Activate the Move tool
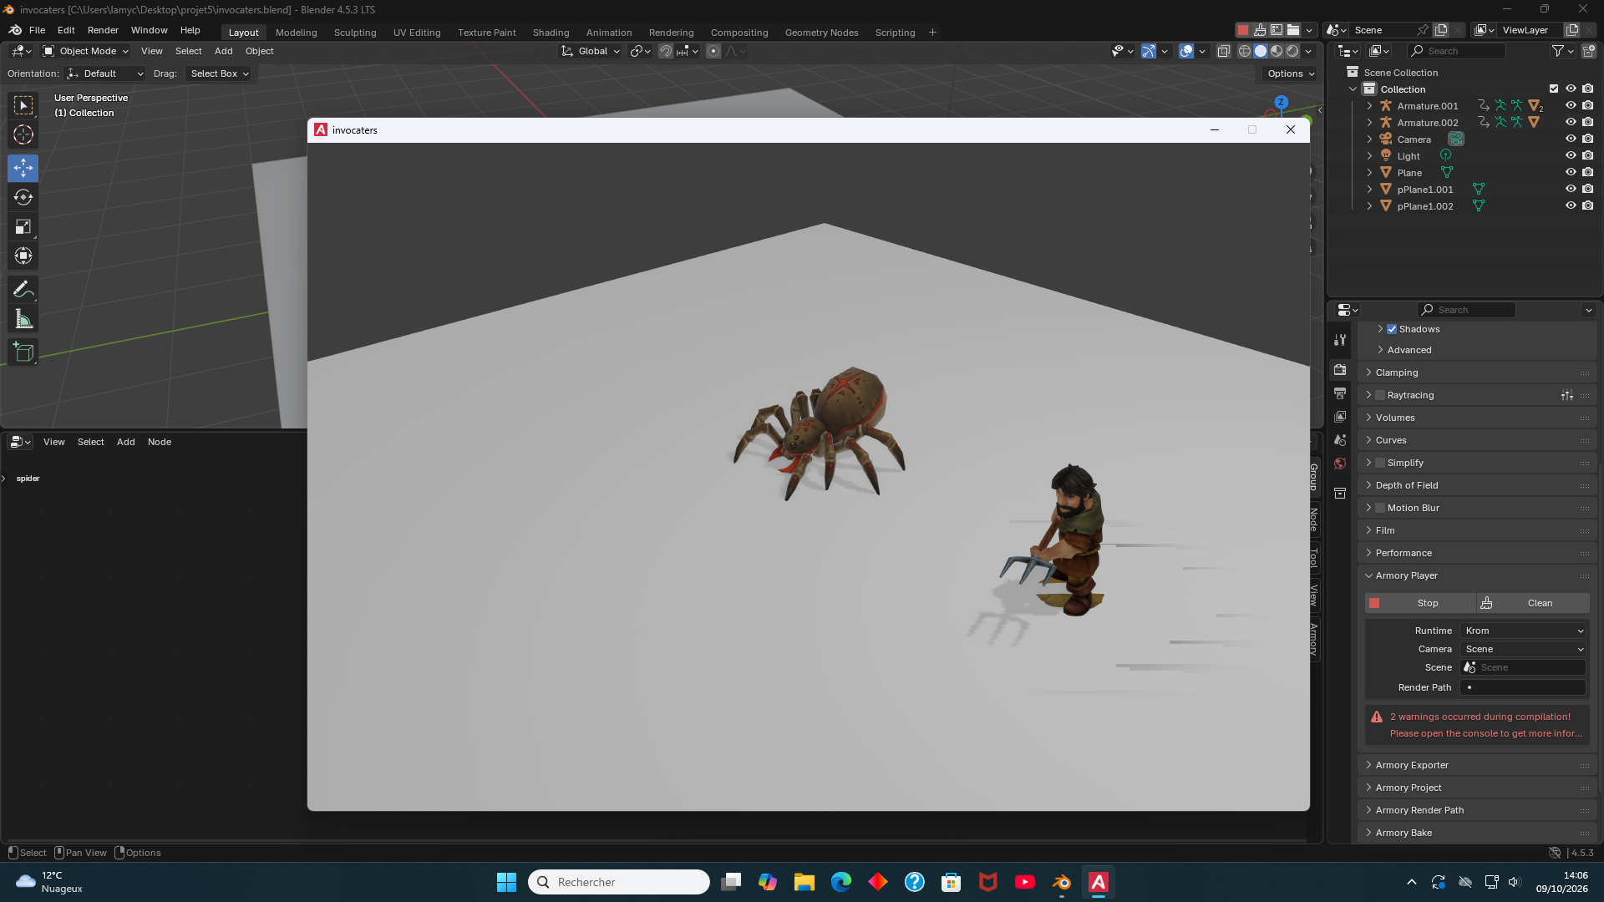1604x902 pixels. coord(23,168)
